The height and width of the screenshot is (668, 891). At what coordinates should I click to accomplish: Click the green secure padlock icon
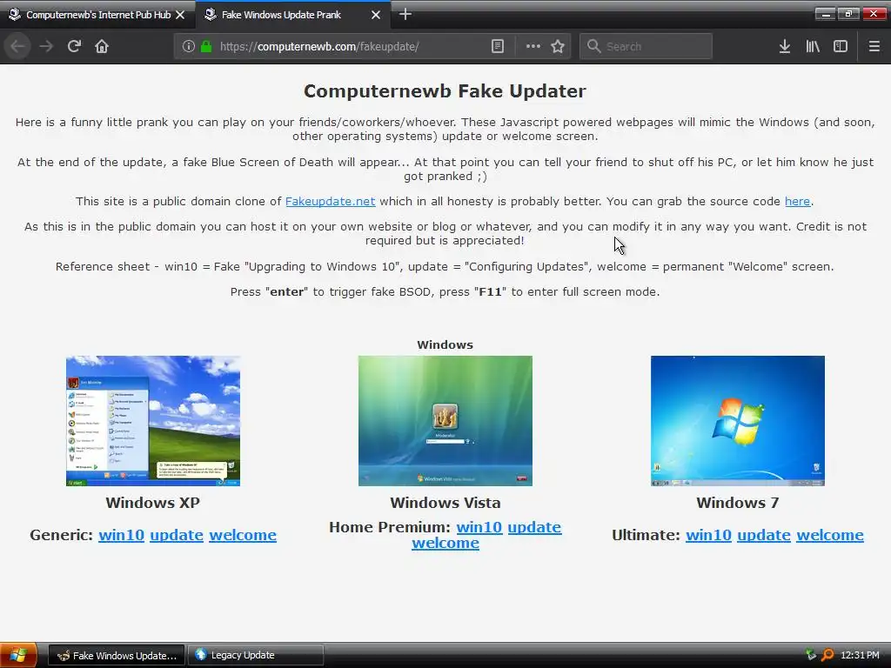[x=206, y=47]
